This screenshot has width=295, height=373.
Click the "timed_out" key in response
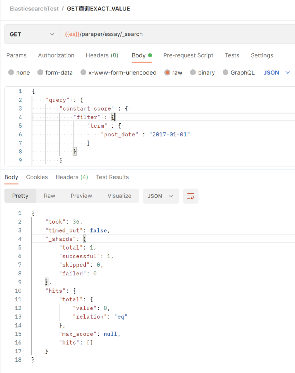(64, 230)
